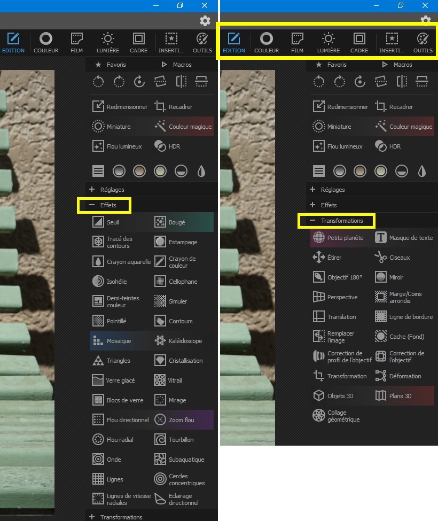
Task: Apply the Subaquatique effect
Action: click(x=179, y=459)
